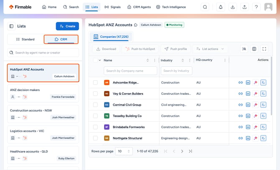Jump to last page of results

[190, 151]
